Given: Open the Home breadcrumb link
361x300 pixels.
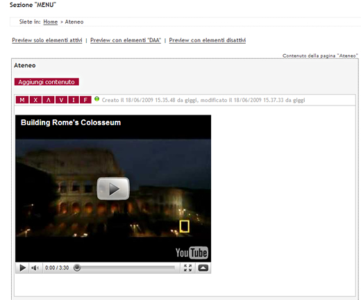Looking at the screenshot, I should [x=51, y=22].
